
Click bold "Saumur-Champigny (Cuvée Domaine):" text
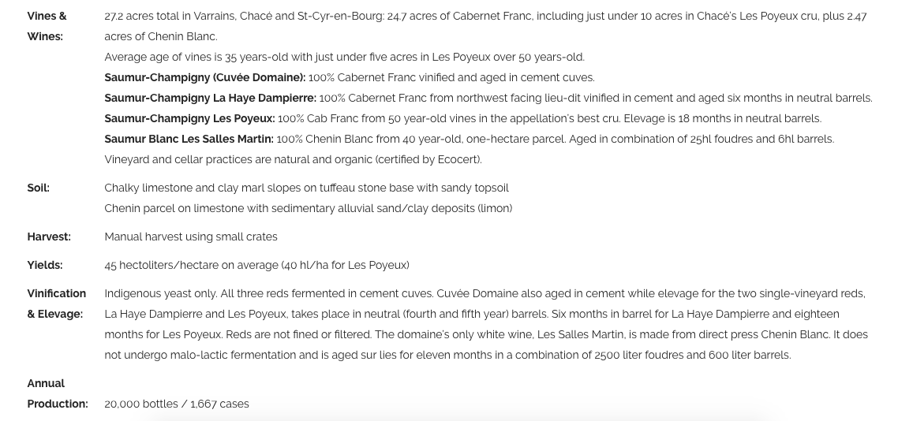[x=204, y=77]
